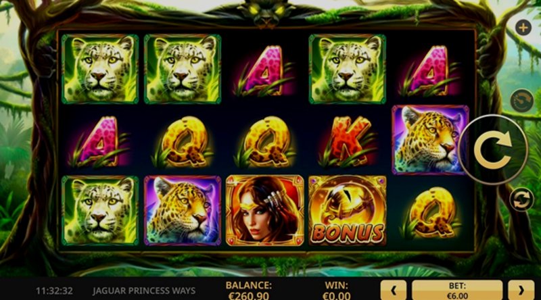Click the 11:32:32 clock display

pos(54,291)
